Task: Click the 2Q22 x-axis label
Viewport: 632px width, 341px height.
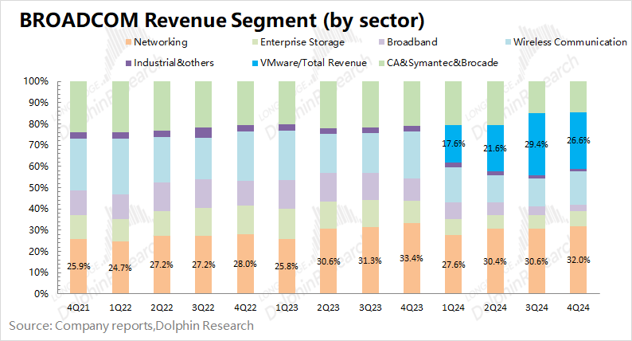Action: pos(162,308)
